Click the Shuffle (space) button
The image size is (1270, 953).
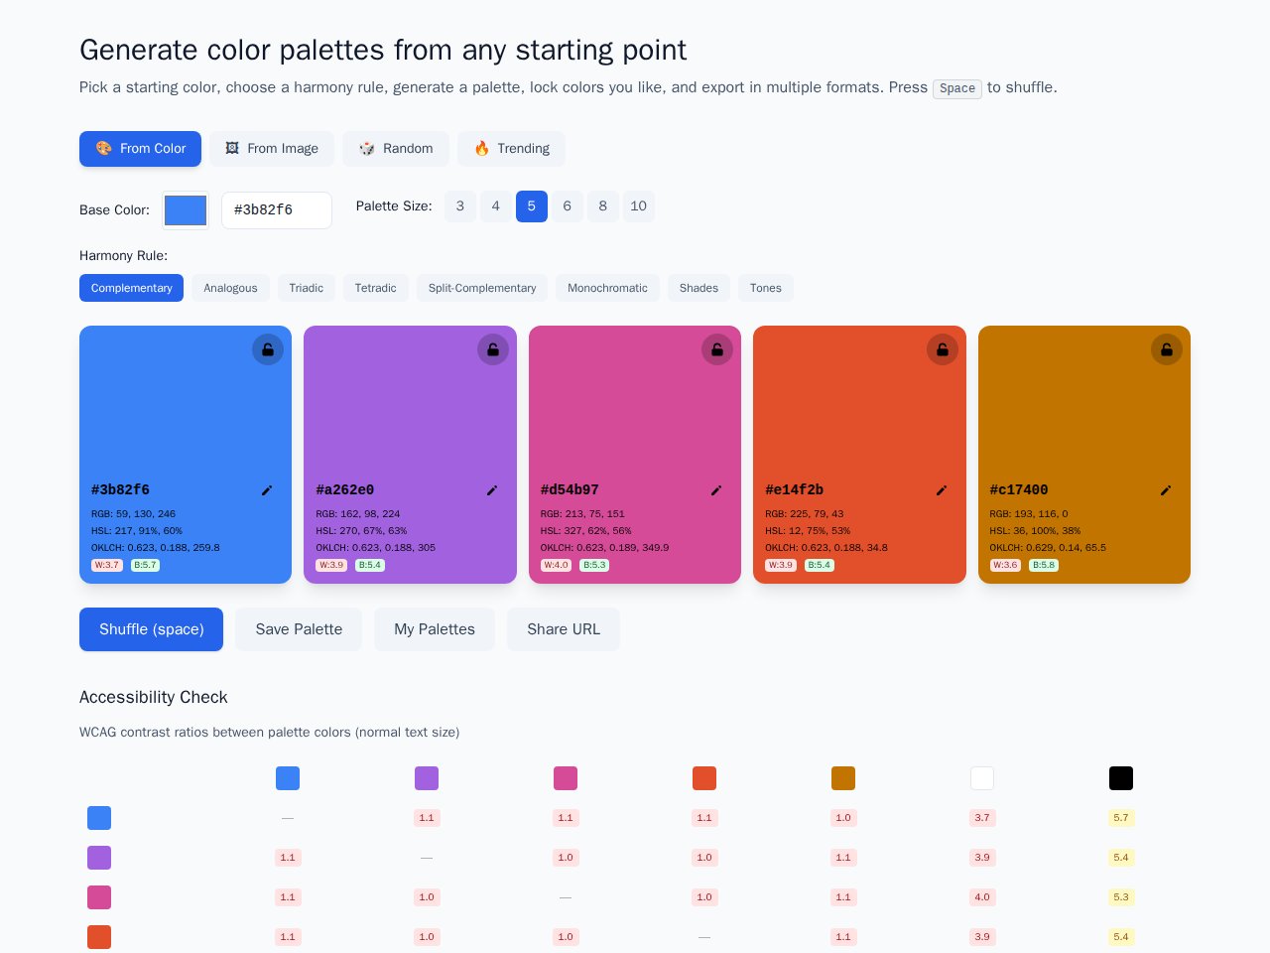pos(151,629)
